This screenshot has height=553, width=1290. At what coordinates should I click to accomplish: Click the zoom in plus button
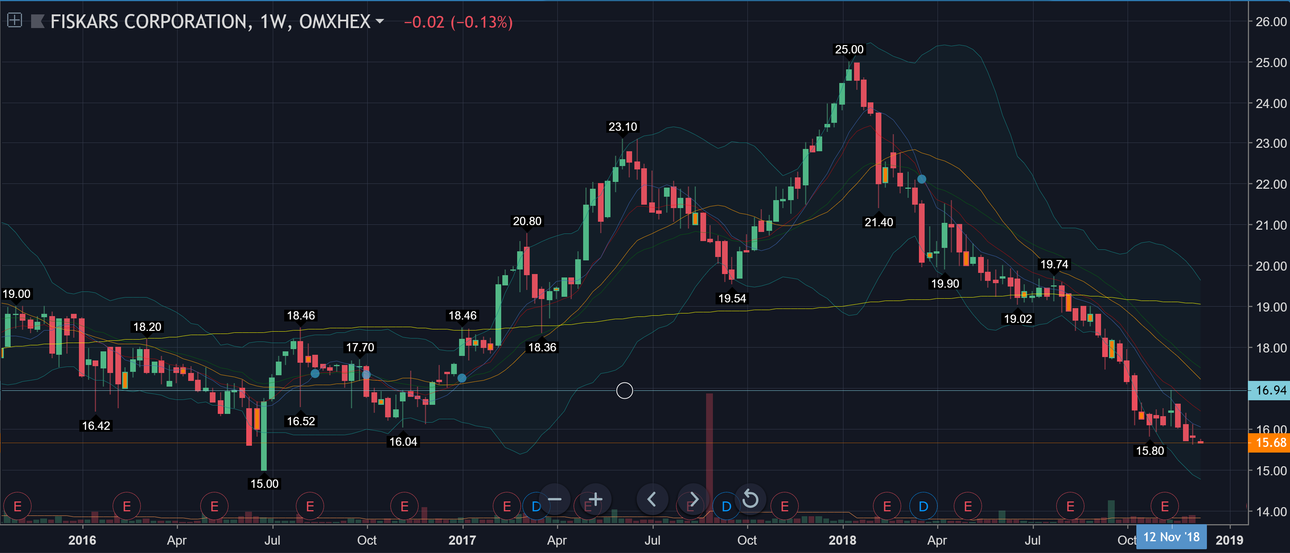coord(595,499)
